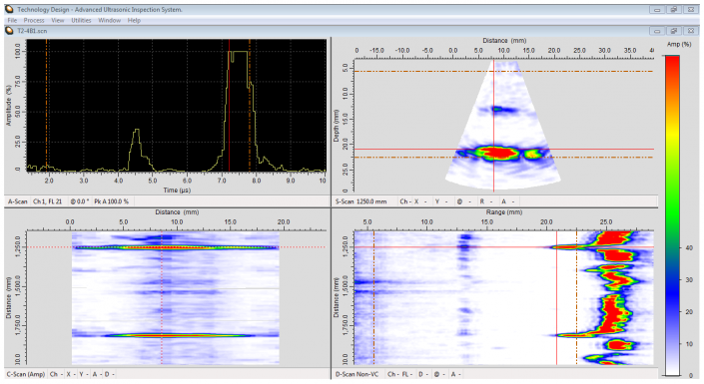Select the C-Scan (Amp) status label
Image resolution: width=704 pixels, height=384 pixels.
tap(26, 374)
